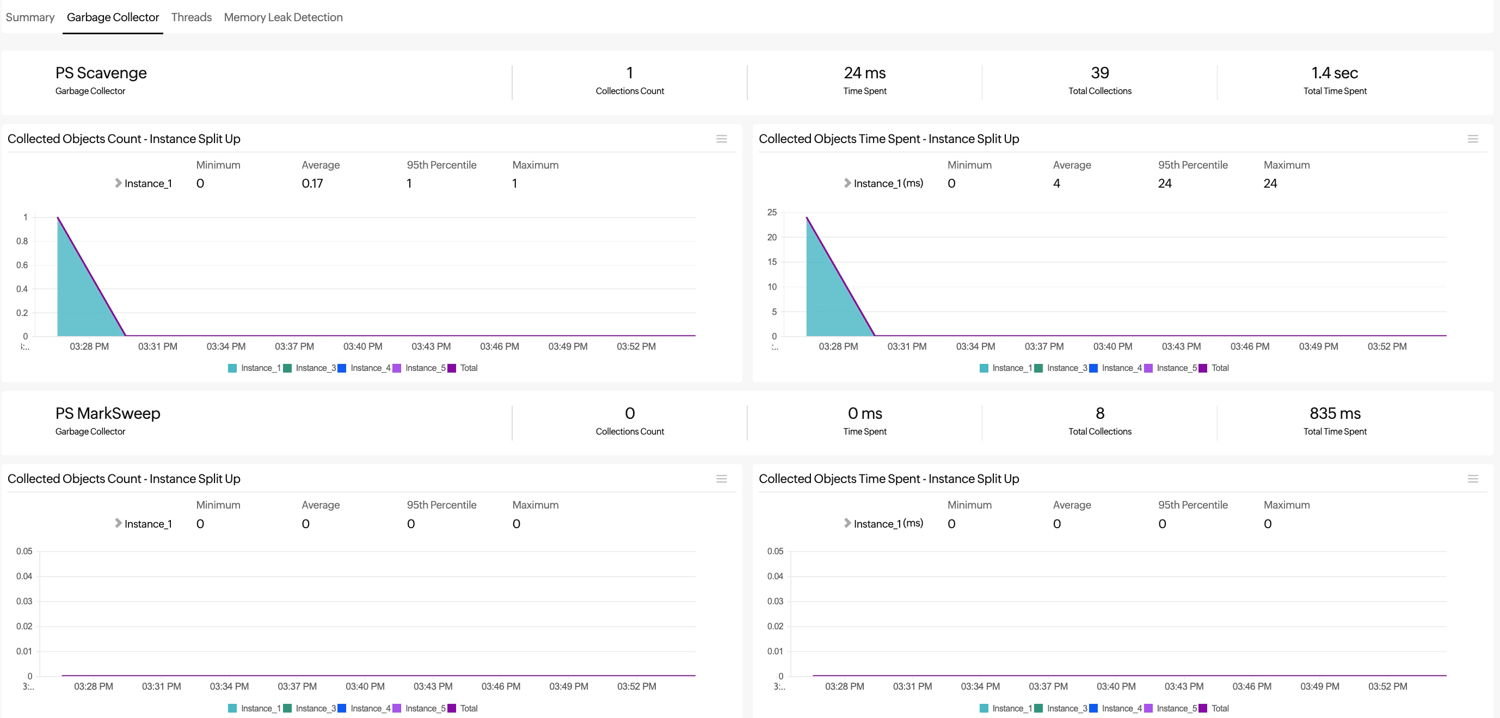
Task: Open hamburger menu of PS Scavenge count chart
Action: (722, 139)
